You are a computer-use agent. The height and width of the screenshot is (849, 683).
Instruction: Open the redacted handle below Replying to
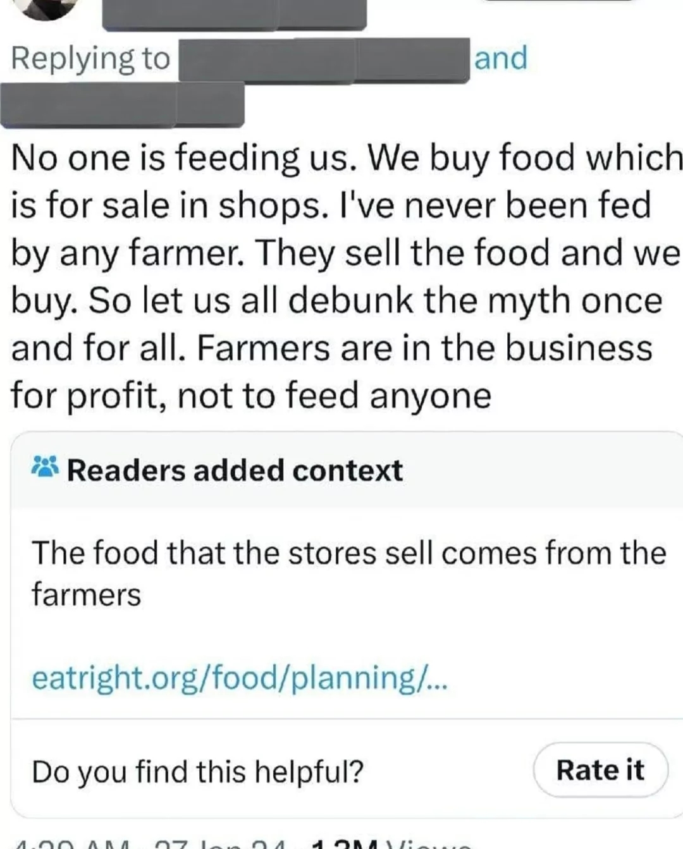point(123,105)
